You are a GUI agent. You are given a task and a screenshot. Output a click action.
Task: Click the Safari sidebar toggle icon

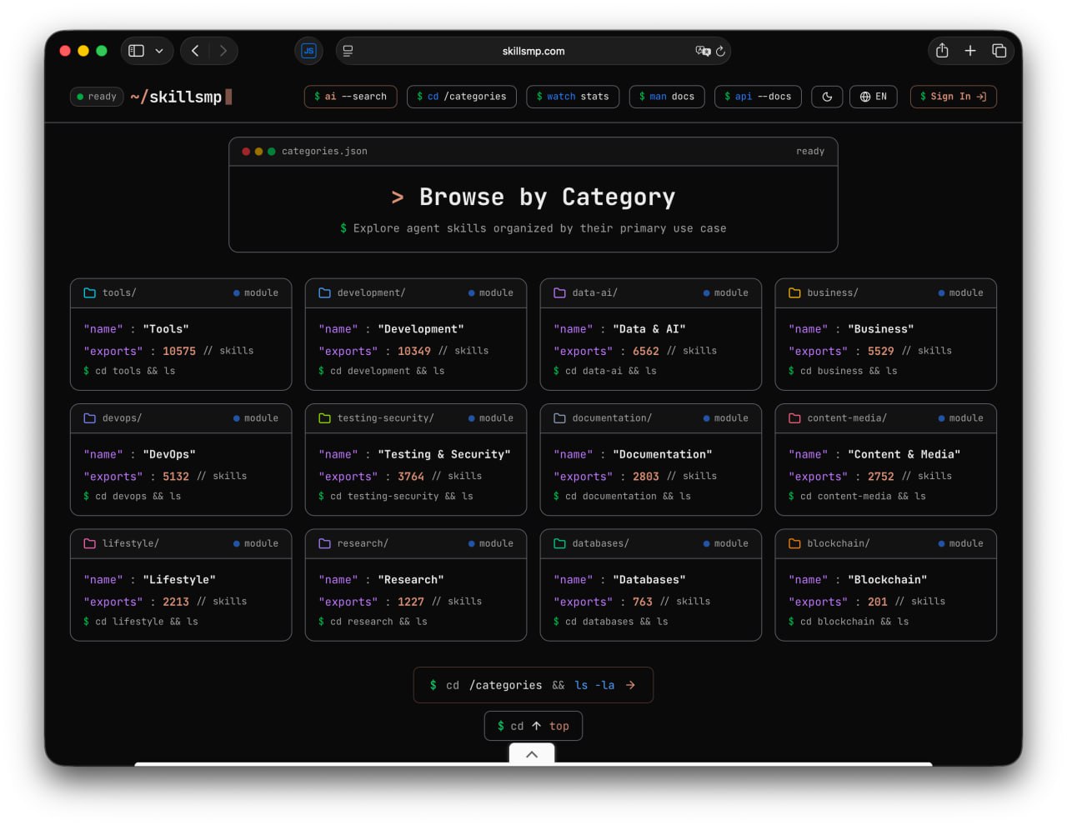(137, 51)
